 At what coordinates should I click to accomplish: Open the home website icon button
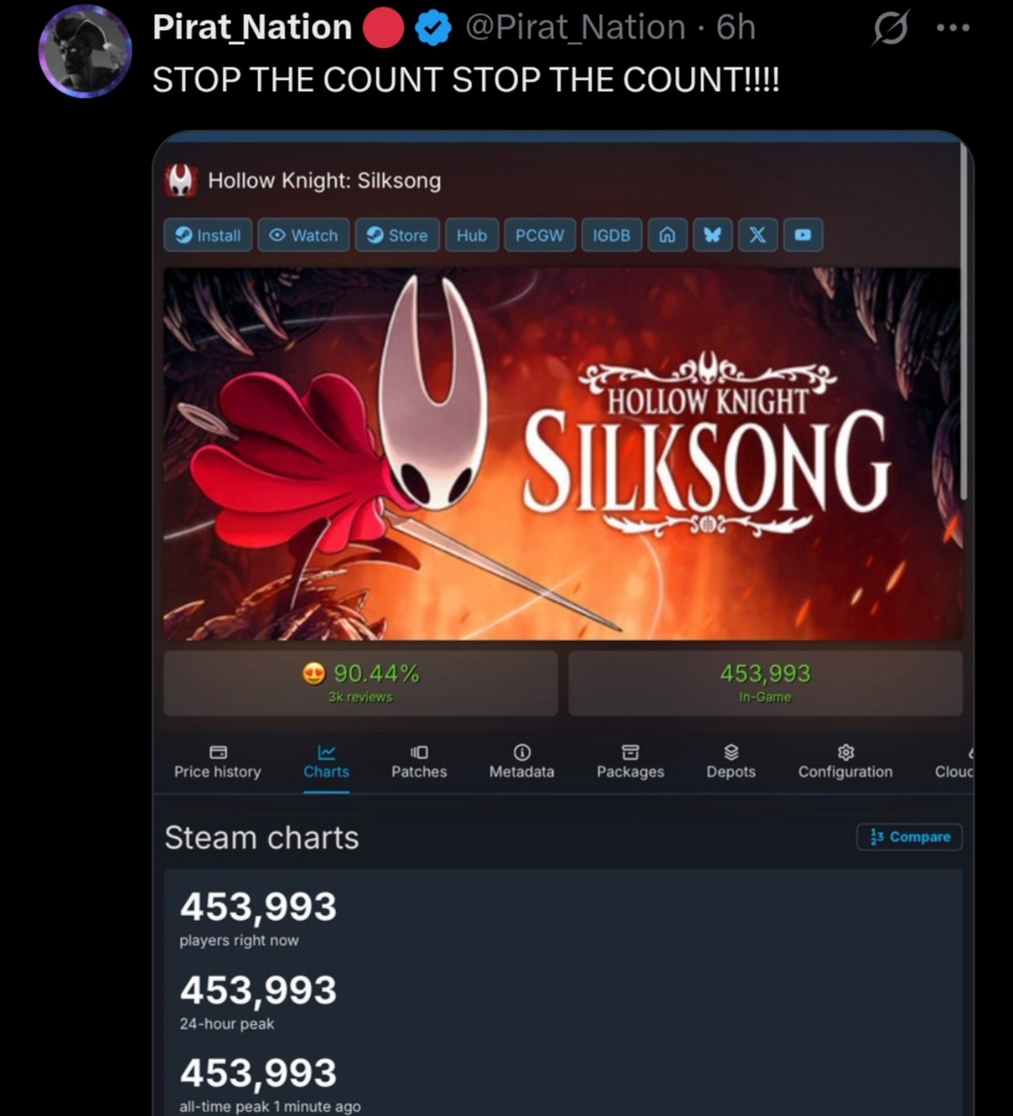coord(668,235)
